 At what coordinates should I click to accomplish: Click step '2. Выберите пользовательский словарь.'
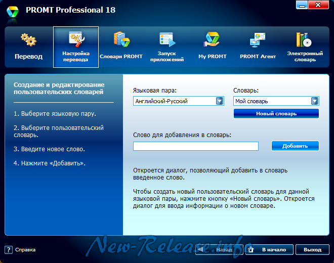(x=59, y=131)
